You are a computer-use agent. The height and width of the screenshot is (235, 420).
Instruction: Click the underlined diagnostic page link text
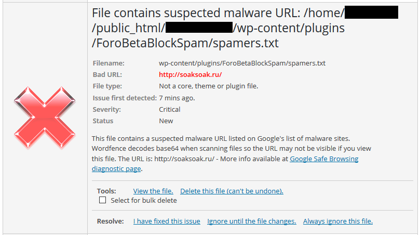pos(116,169)
